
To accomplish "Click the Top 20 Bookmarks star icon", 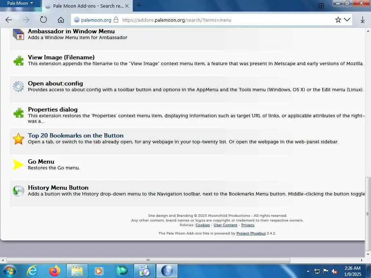I will [18, 139].
